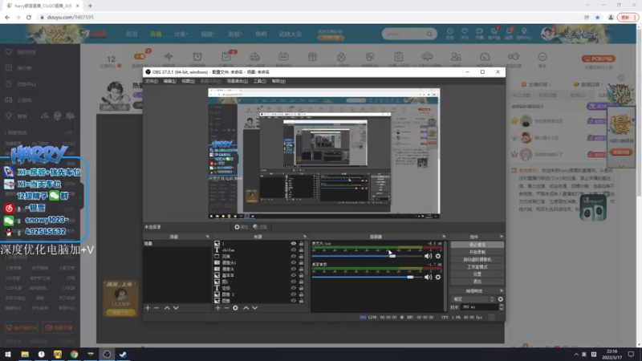Viewport: 642px width, 361px height.
Task: Pop out the 场景 dock panel icon
Action: tap(207, 237)
